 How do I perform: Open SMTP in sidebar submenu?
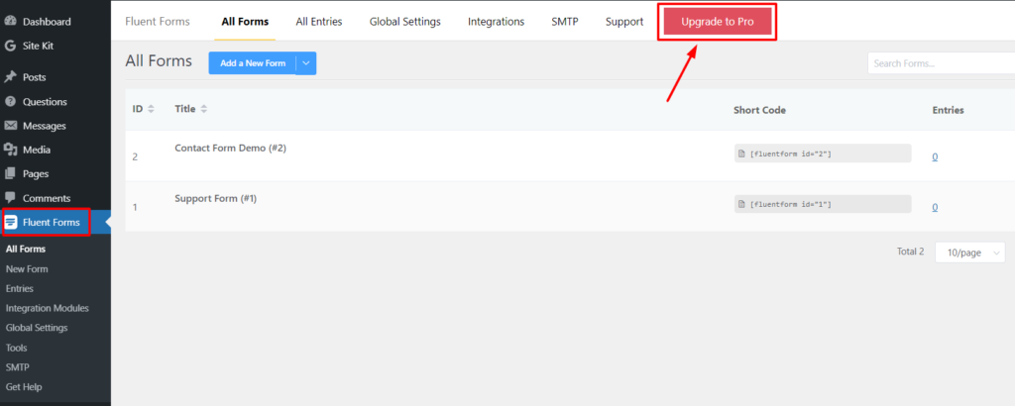pyautogui.click(x=18, y=367)
